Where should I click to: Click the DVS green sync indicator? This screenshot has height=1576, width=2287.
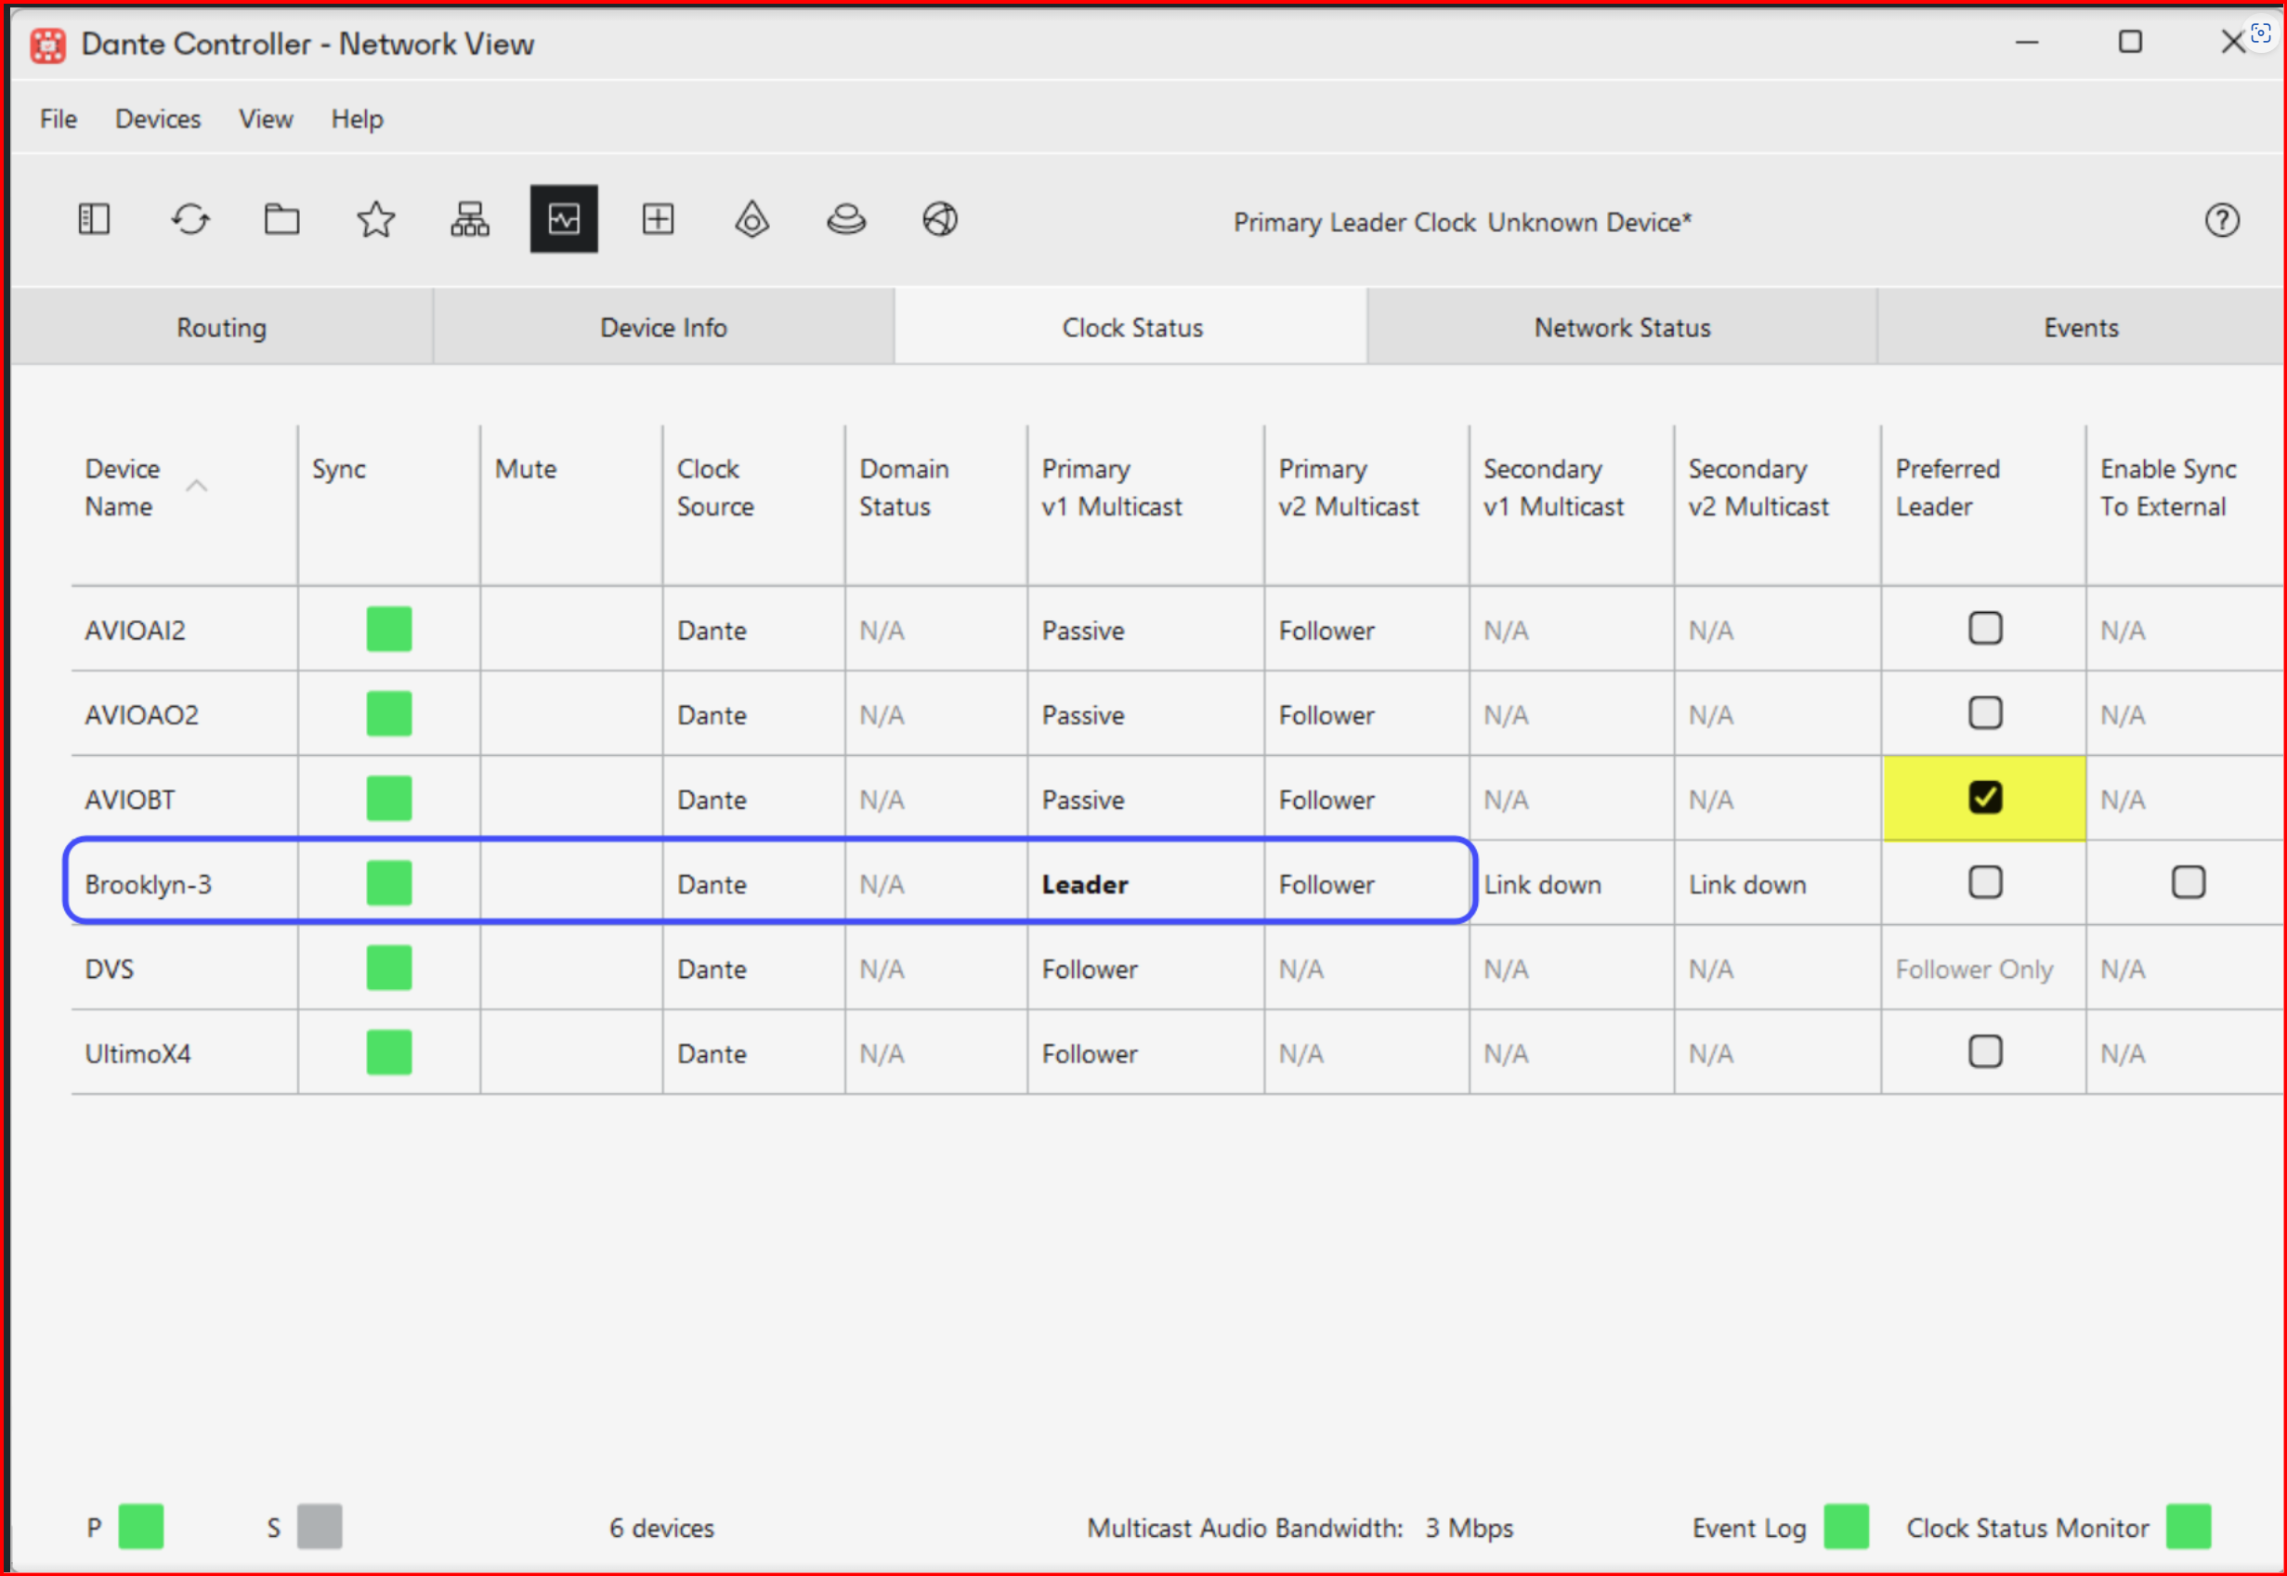point(389,968)
